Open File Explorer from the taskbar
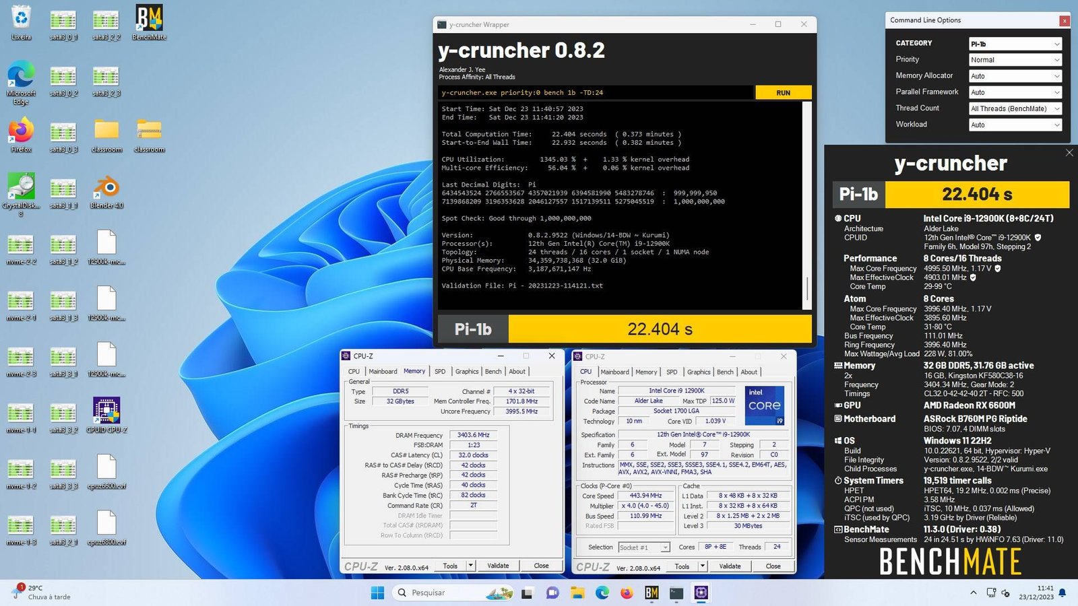Viewport: 1078px width, 606px height. pyautogui.click(x=577, y=593)
